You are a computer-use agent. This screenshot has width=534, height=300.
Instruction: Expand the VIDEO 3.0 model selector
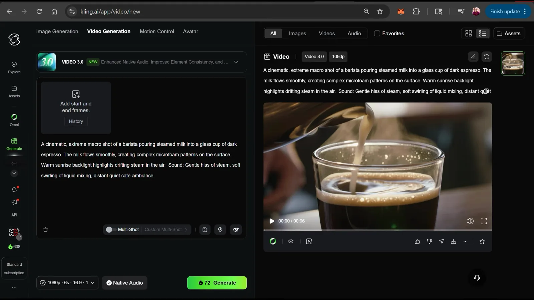[x=142, y=62]
